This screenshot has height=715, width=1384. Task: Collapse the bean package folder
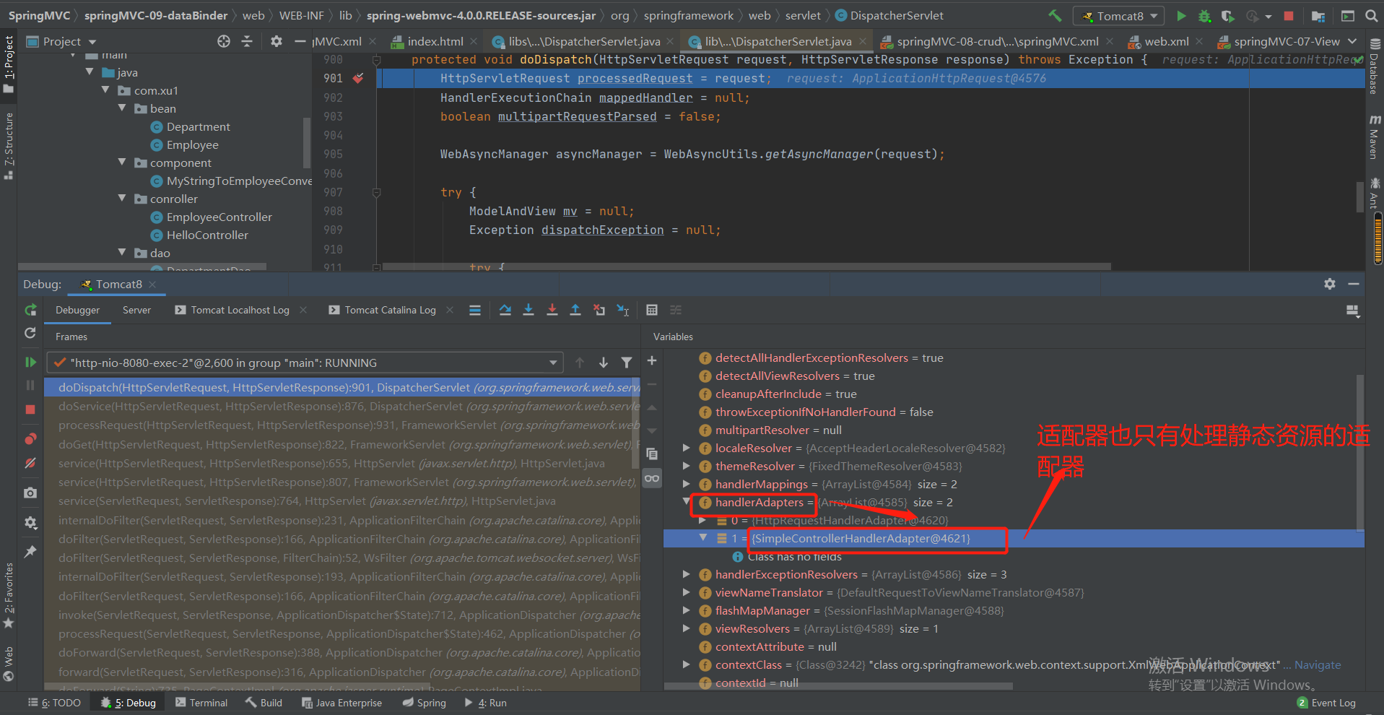point(122,108)
